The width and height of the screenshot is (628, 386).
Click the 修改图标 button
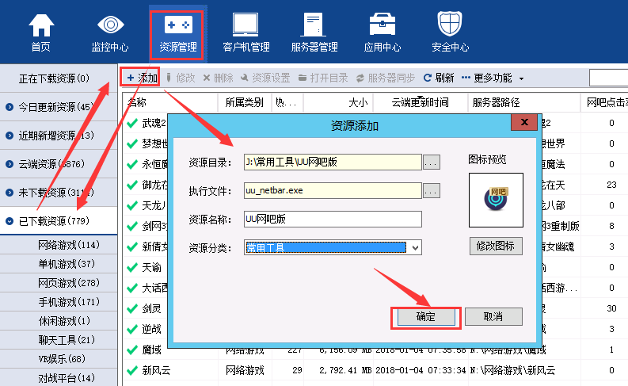(495, 246)
